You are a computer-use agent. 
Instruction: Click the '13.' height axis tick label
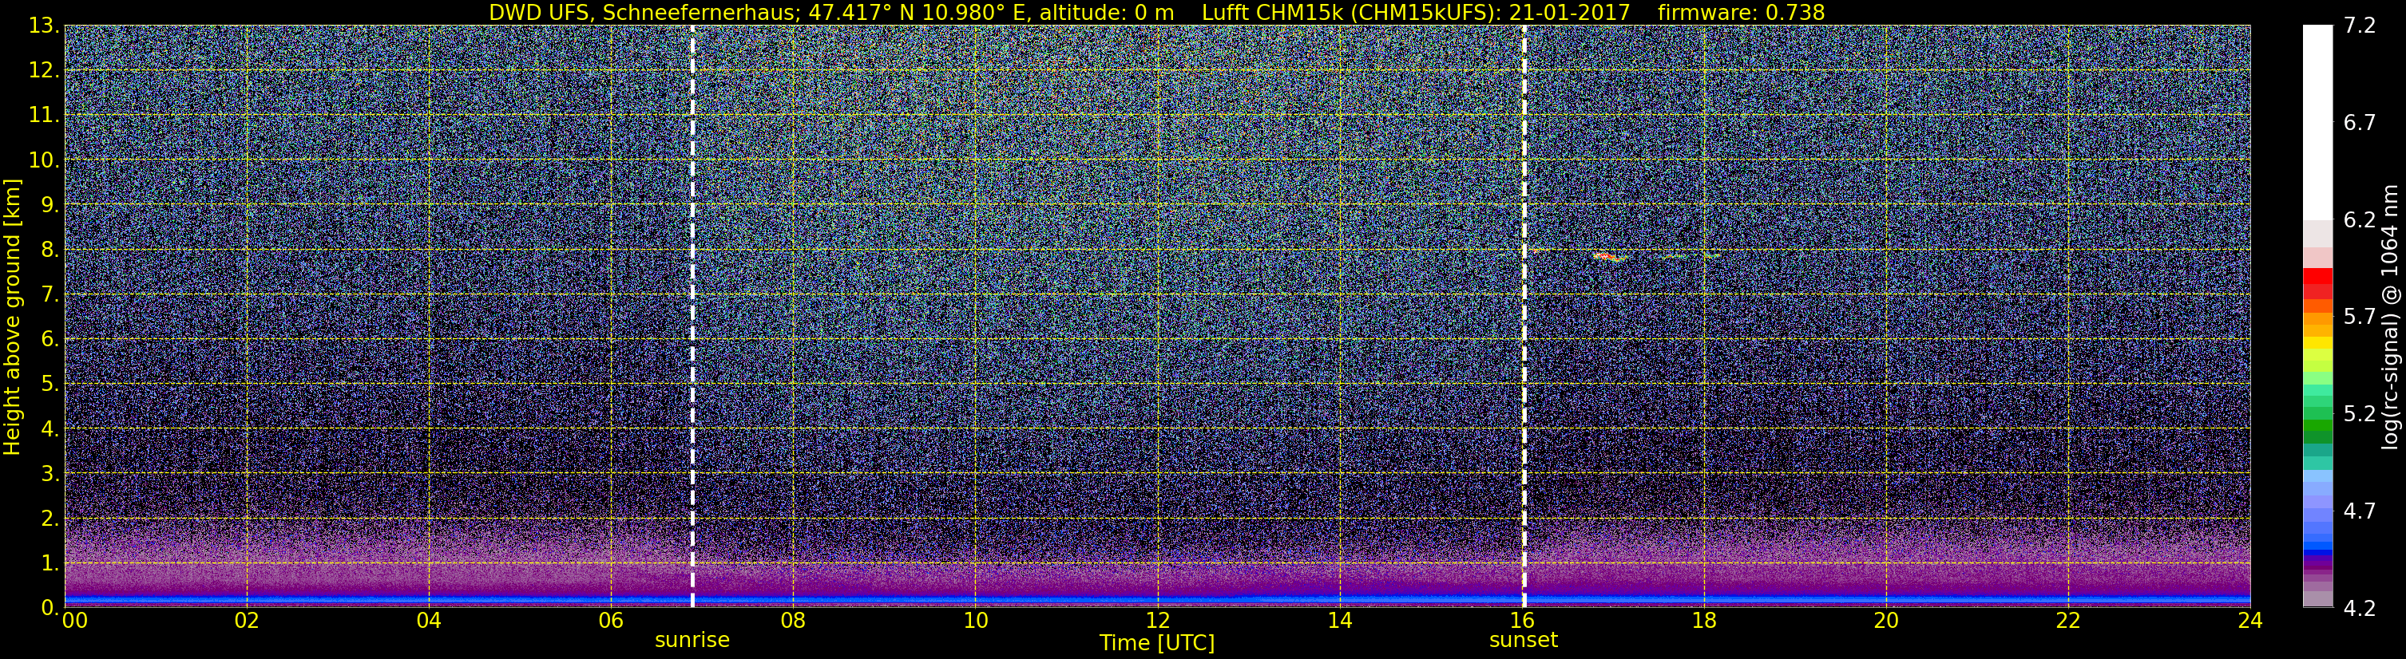(x=44, y=26)
